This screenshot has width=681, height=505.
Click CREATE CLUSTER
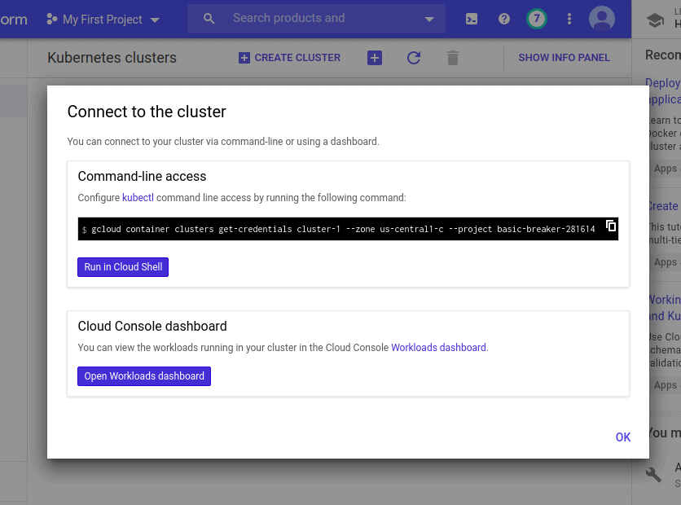coord(289,58)
